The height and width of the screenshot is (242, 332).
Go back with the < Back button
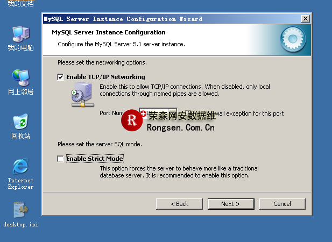[x=179, y=204]
